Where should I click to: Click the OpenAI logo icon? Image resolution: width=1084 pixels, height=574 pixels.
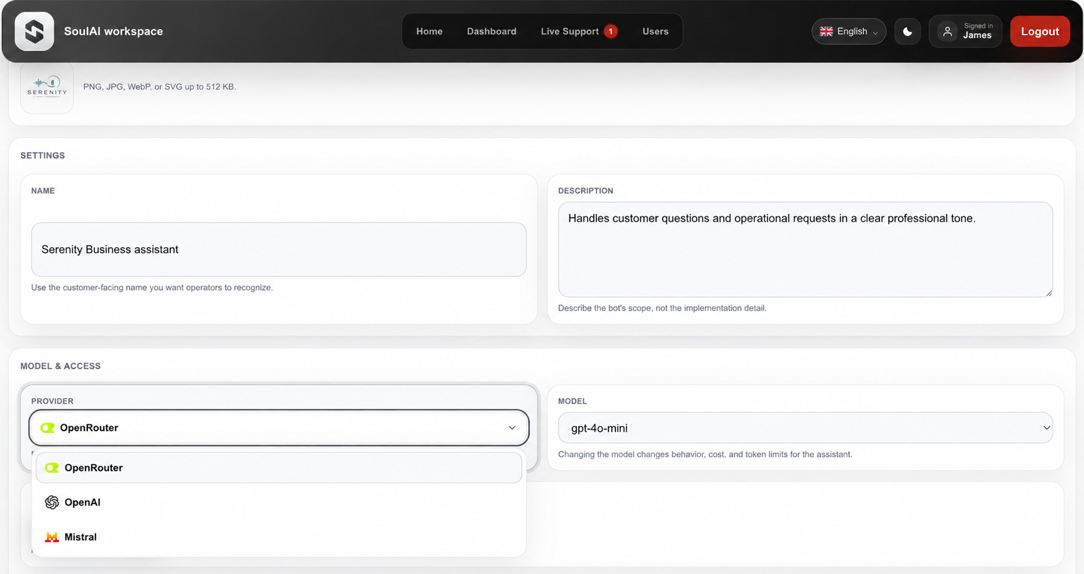click(52, 502)
